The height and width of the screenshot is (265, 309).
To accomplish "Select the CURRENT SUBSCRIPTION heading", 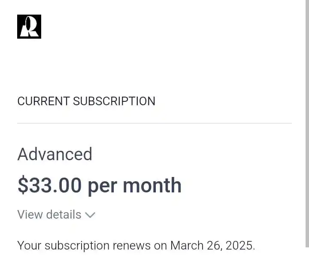I will pos(86,101).
